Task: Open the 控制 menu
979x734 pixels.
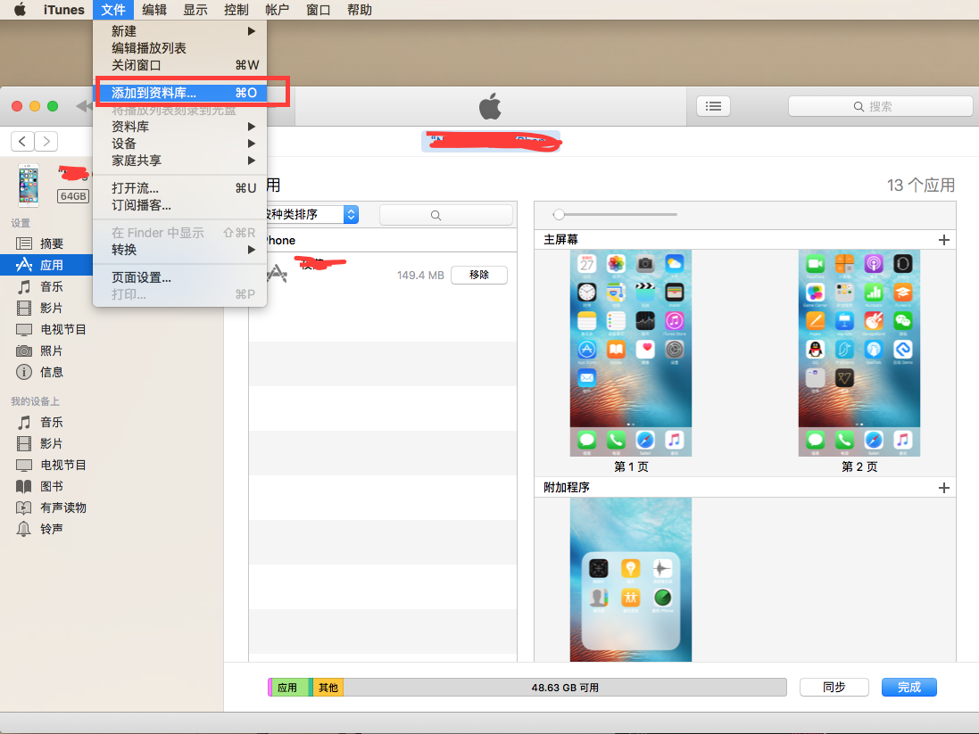Action: click(x=236, y=9)
